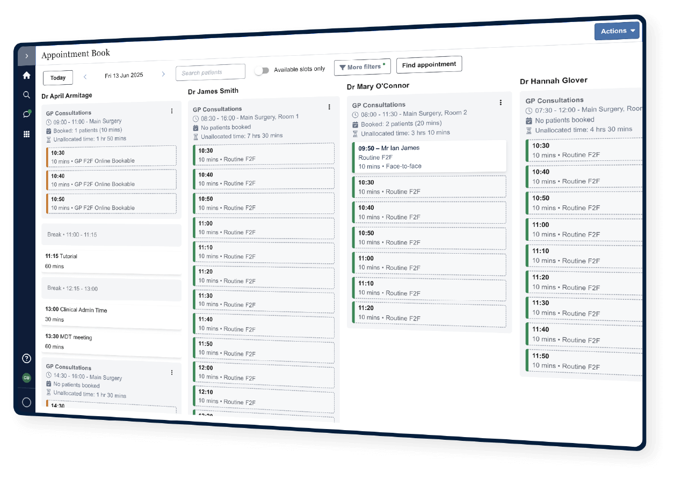674x480 pixels.
Task: Go to previous day arrow
Action: [x=85, y=77]
